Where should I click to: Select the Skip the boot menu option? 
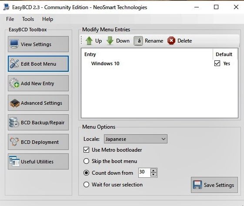(x=87, y=161)
